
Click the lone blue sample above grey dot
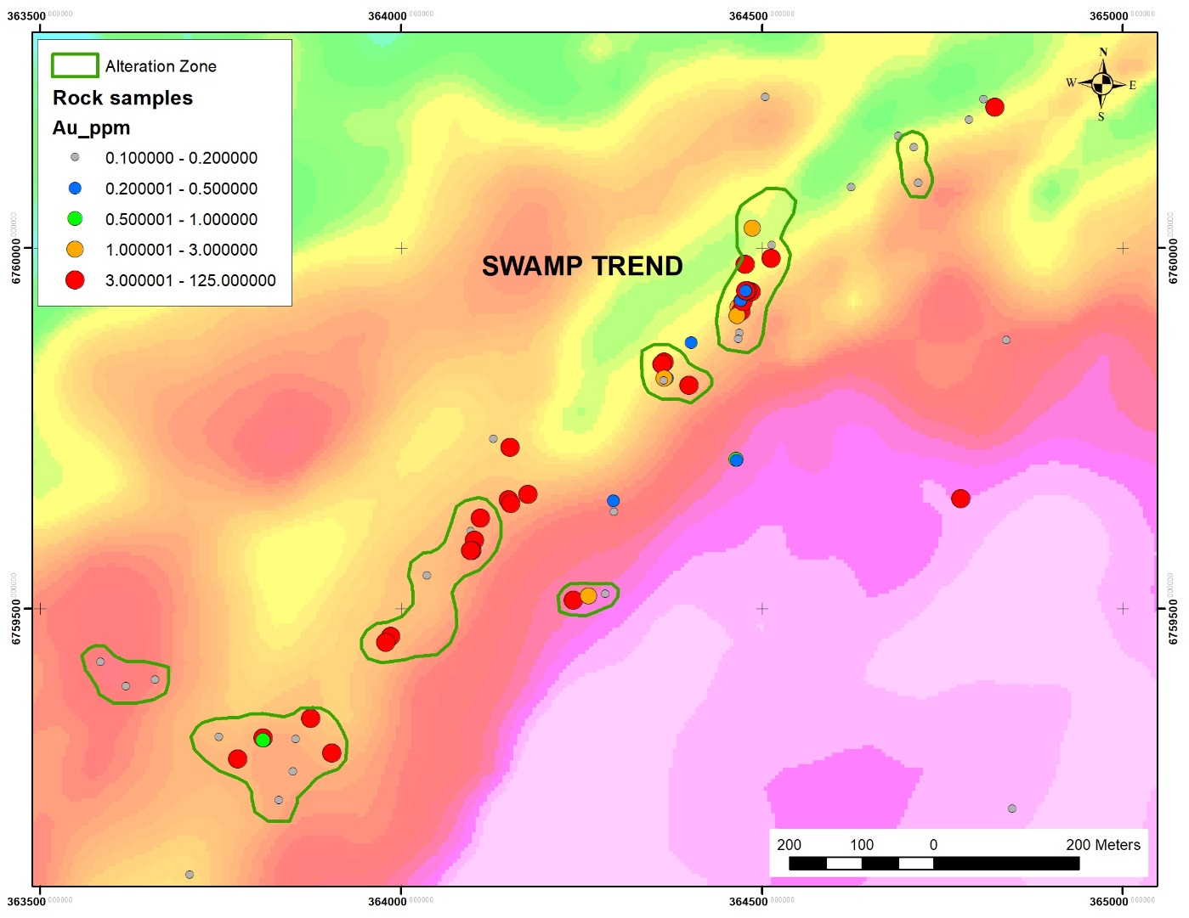coord(613,501)
